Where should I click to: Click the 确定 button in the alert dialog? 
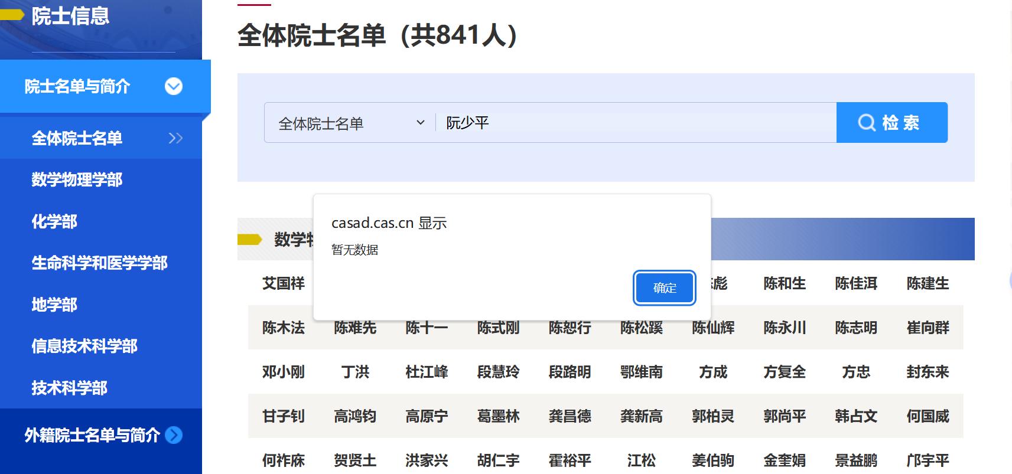point(664,288)
